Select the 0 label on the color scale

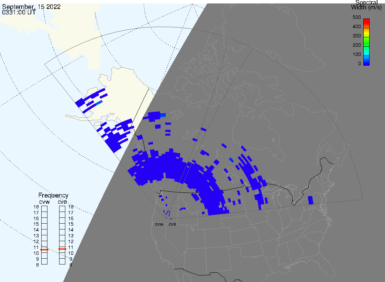click(360, 64)
